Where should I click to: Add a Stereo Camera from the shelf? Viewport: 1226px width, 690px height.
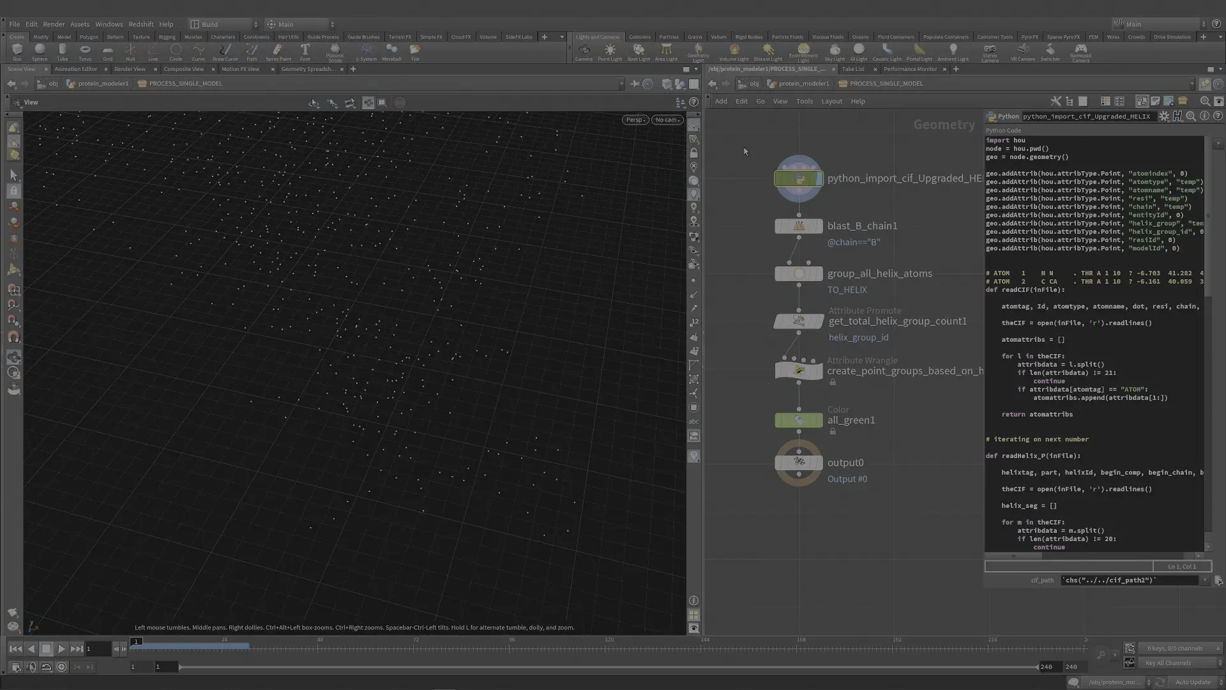pyautogui.click(x=990, y=53)
